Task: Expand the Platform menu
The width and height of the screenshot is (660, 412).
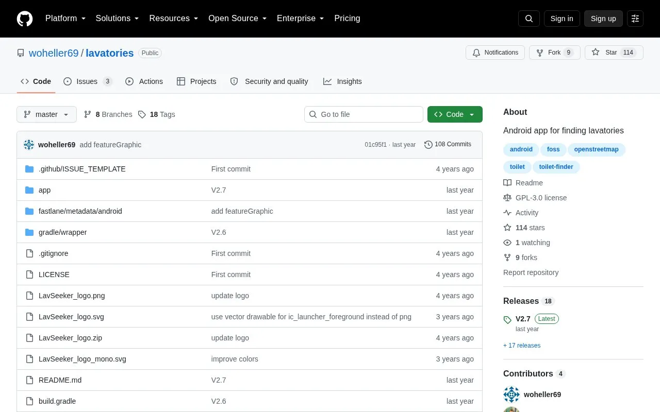Action: click(65, 19)
